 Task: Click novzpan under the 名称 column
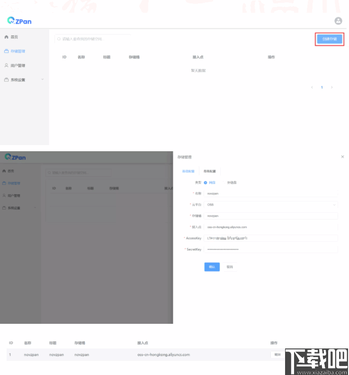tap(31, 355)
